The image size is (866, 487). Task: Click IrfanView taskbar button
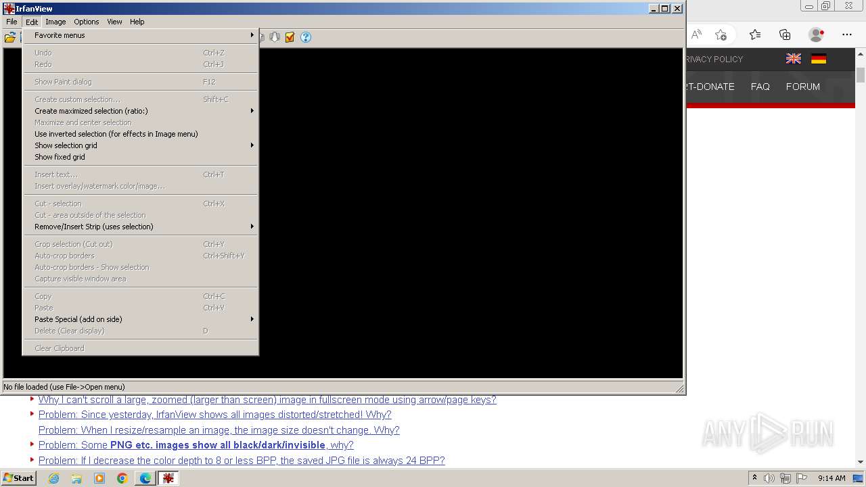tap(168, 478)
